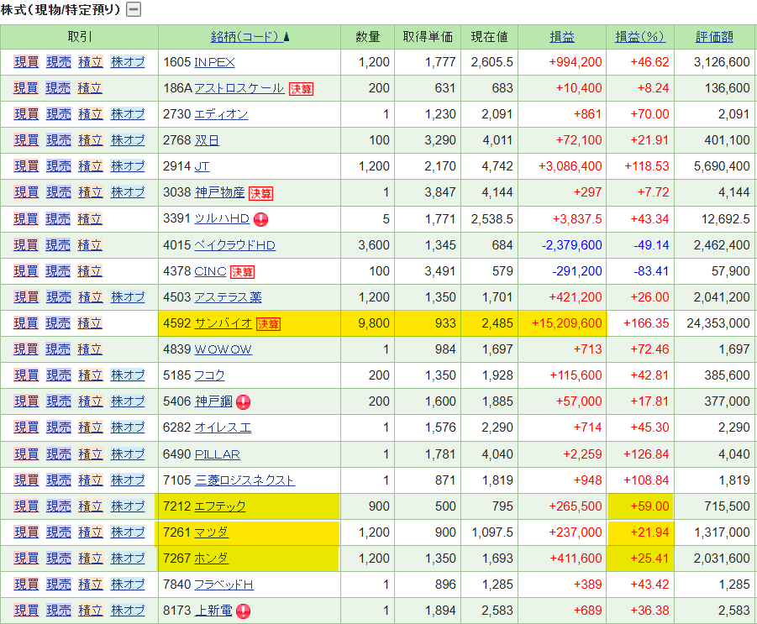Open the オイレス工 stock page
This screenshot has height=624, width=757.
coord(223,427)
